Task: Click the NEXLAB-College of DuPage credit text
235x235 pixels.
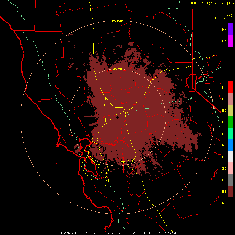Action: click(208, 3)
